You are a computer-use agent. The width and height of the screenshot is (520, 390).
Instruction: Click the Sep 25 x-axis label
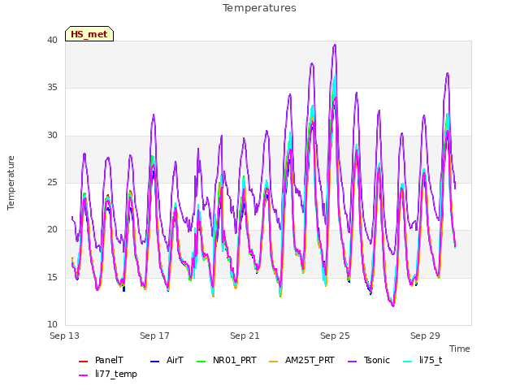[335, 336]
